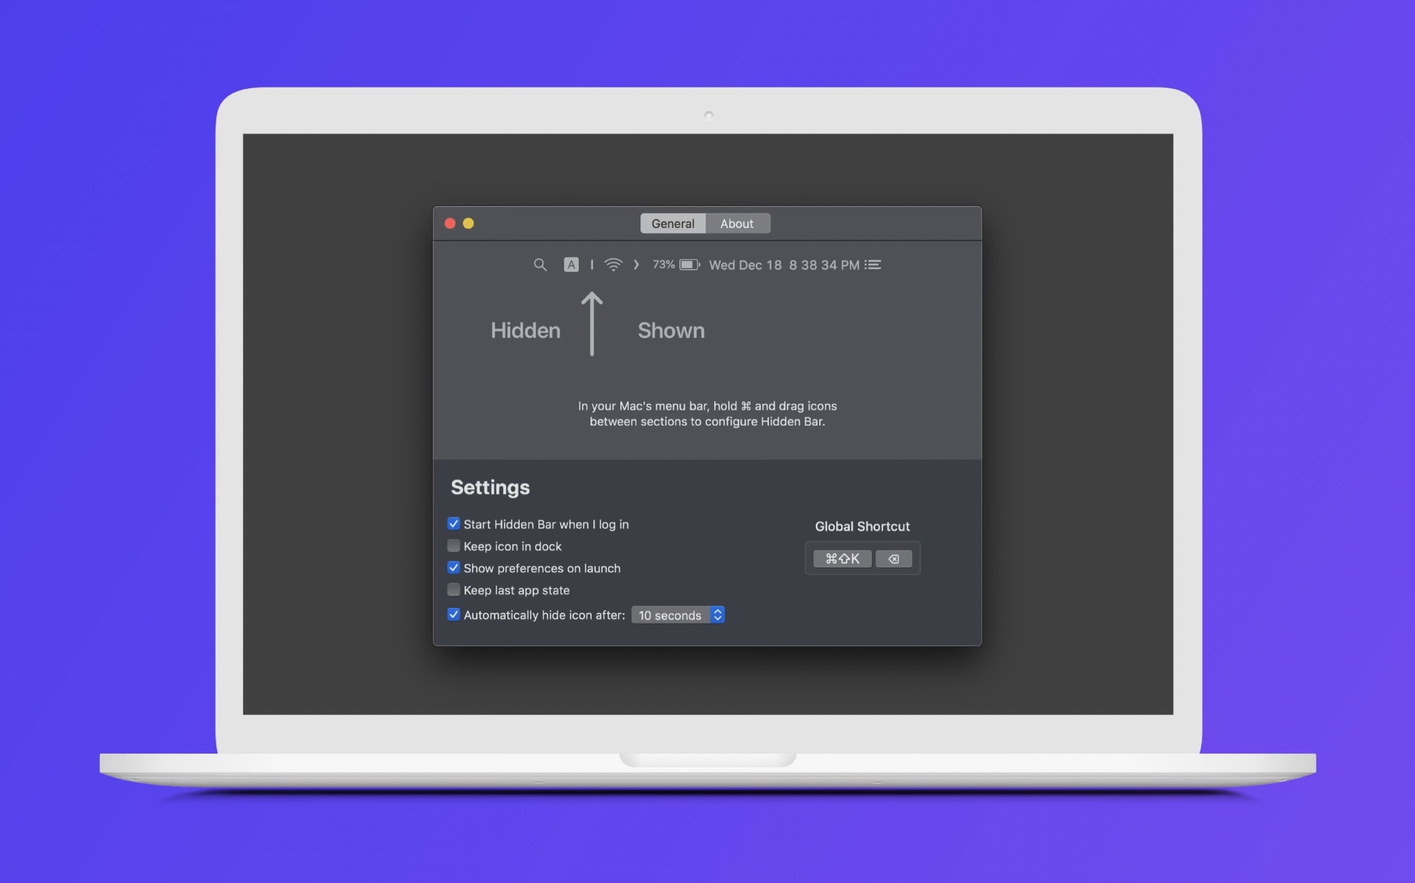Click the Hidden Bar separator line icon
The height and width of the screenshot is (883, 1415).
[x=592, y=265]
